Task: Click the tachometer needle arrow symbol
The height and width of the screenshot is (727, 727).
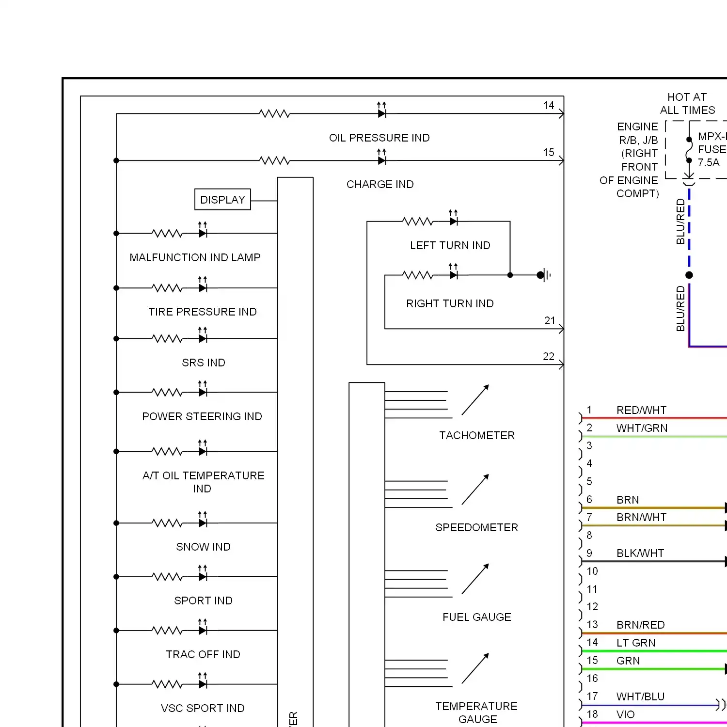Action: 475,400
